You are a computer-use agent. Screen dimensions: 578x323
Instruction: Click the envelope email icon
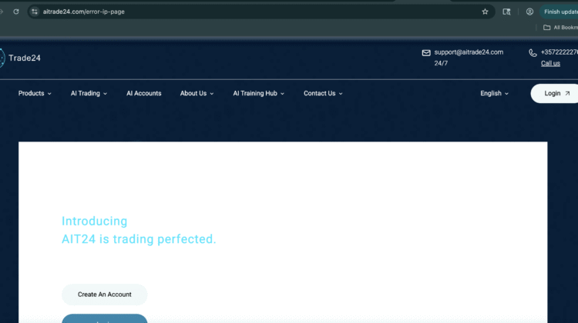coord(426,53)
